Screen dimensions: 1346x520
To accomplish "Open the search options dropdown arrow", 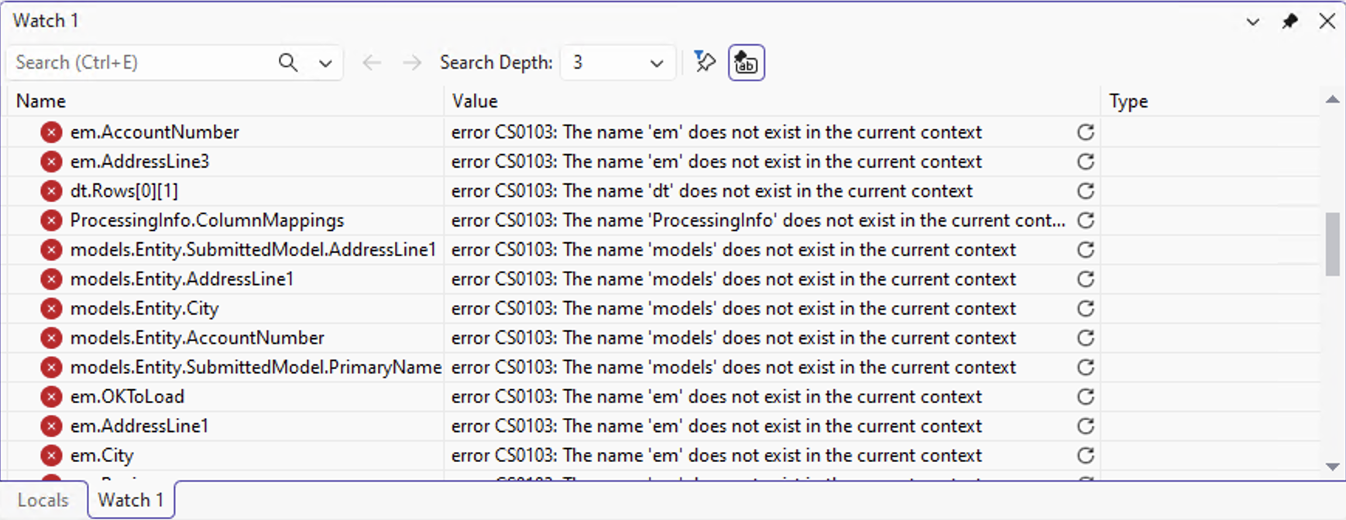I will click(325, 63).
